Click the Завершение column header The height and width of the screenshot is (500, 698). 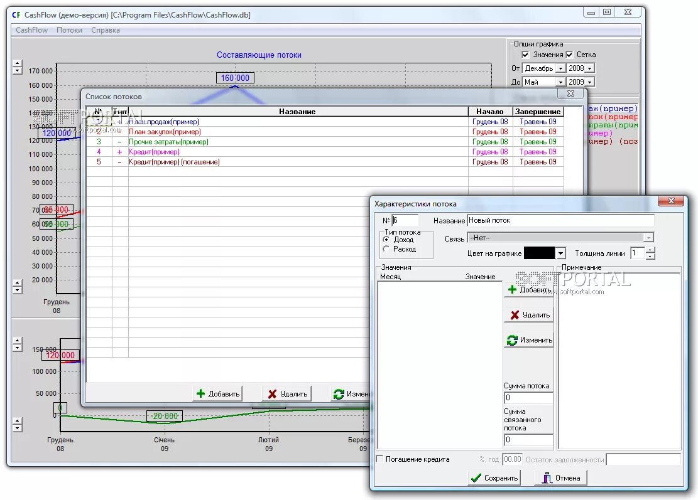point(538,112)
